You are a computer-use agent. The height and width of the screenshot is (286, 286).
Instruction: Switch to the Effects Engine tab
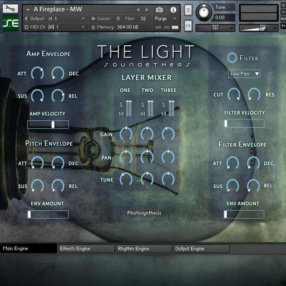pos(86,249)
